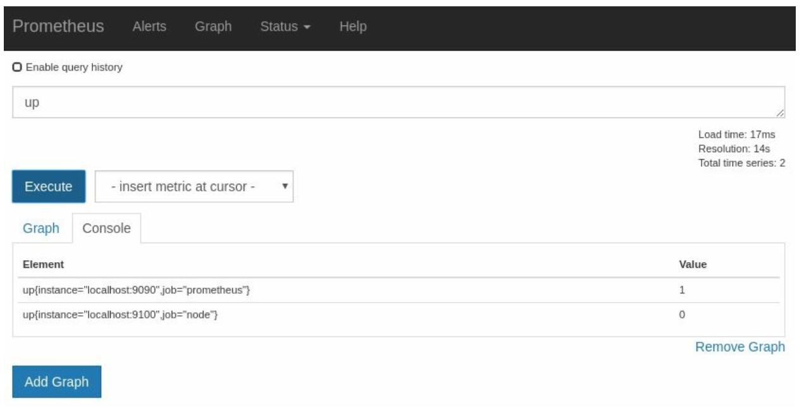The width and height of the screenshot is (804, 408).
Task: Open the Alerts page
Action: pyautogui.click(x=149, y=27)
